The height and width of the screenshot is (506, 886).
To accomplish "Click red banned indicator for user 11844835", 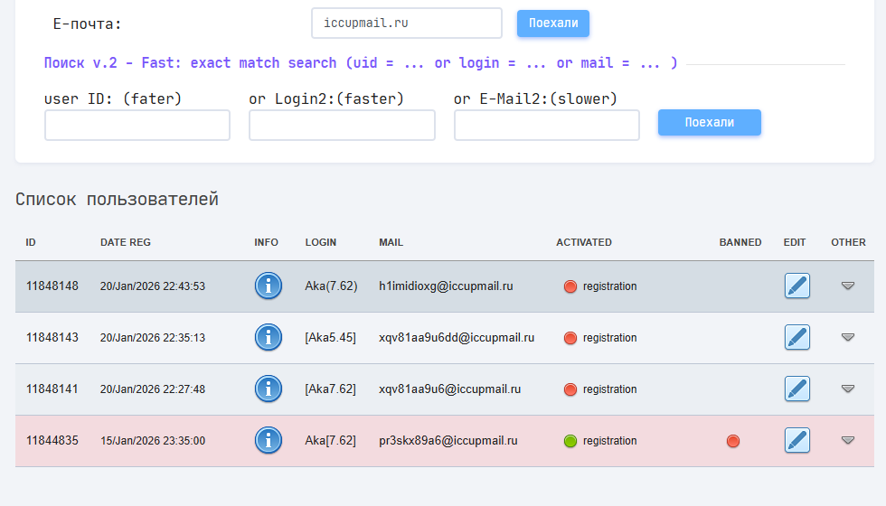I will [x=733, y=441].
